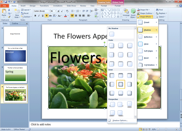
Task: Select the Format Painter brush icon
Action: pyautogui.click(x=9, y=17)
